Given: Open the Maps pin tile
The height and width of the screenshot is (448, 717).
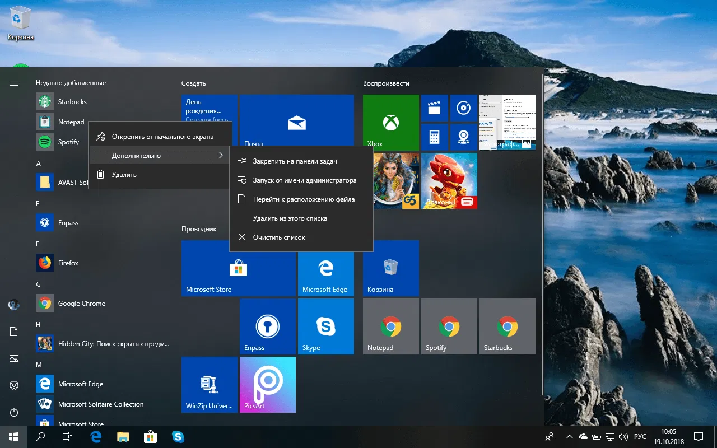Looking at the screenshot, I should [x=464, y=137].
